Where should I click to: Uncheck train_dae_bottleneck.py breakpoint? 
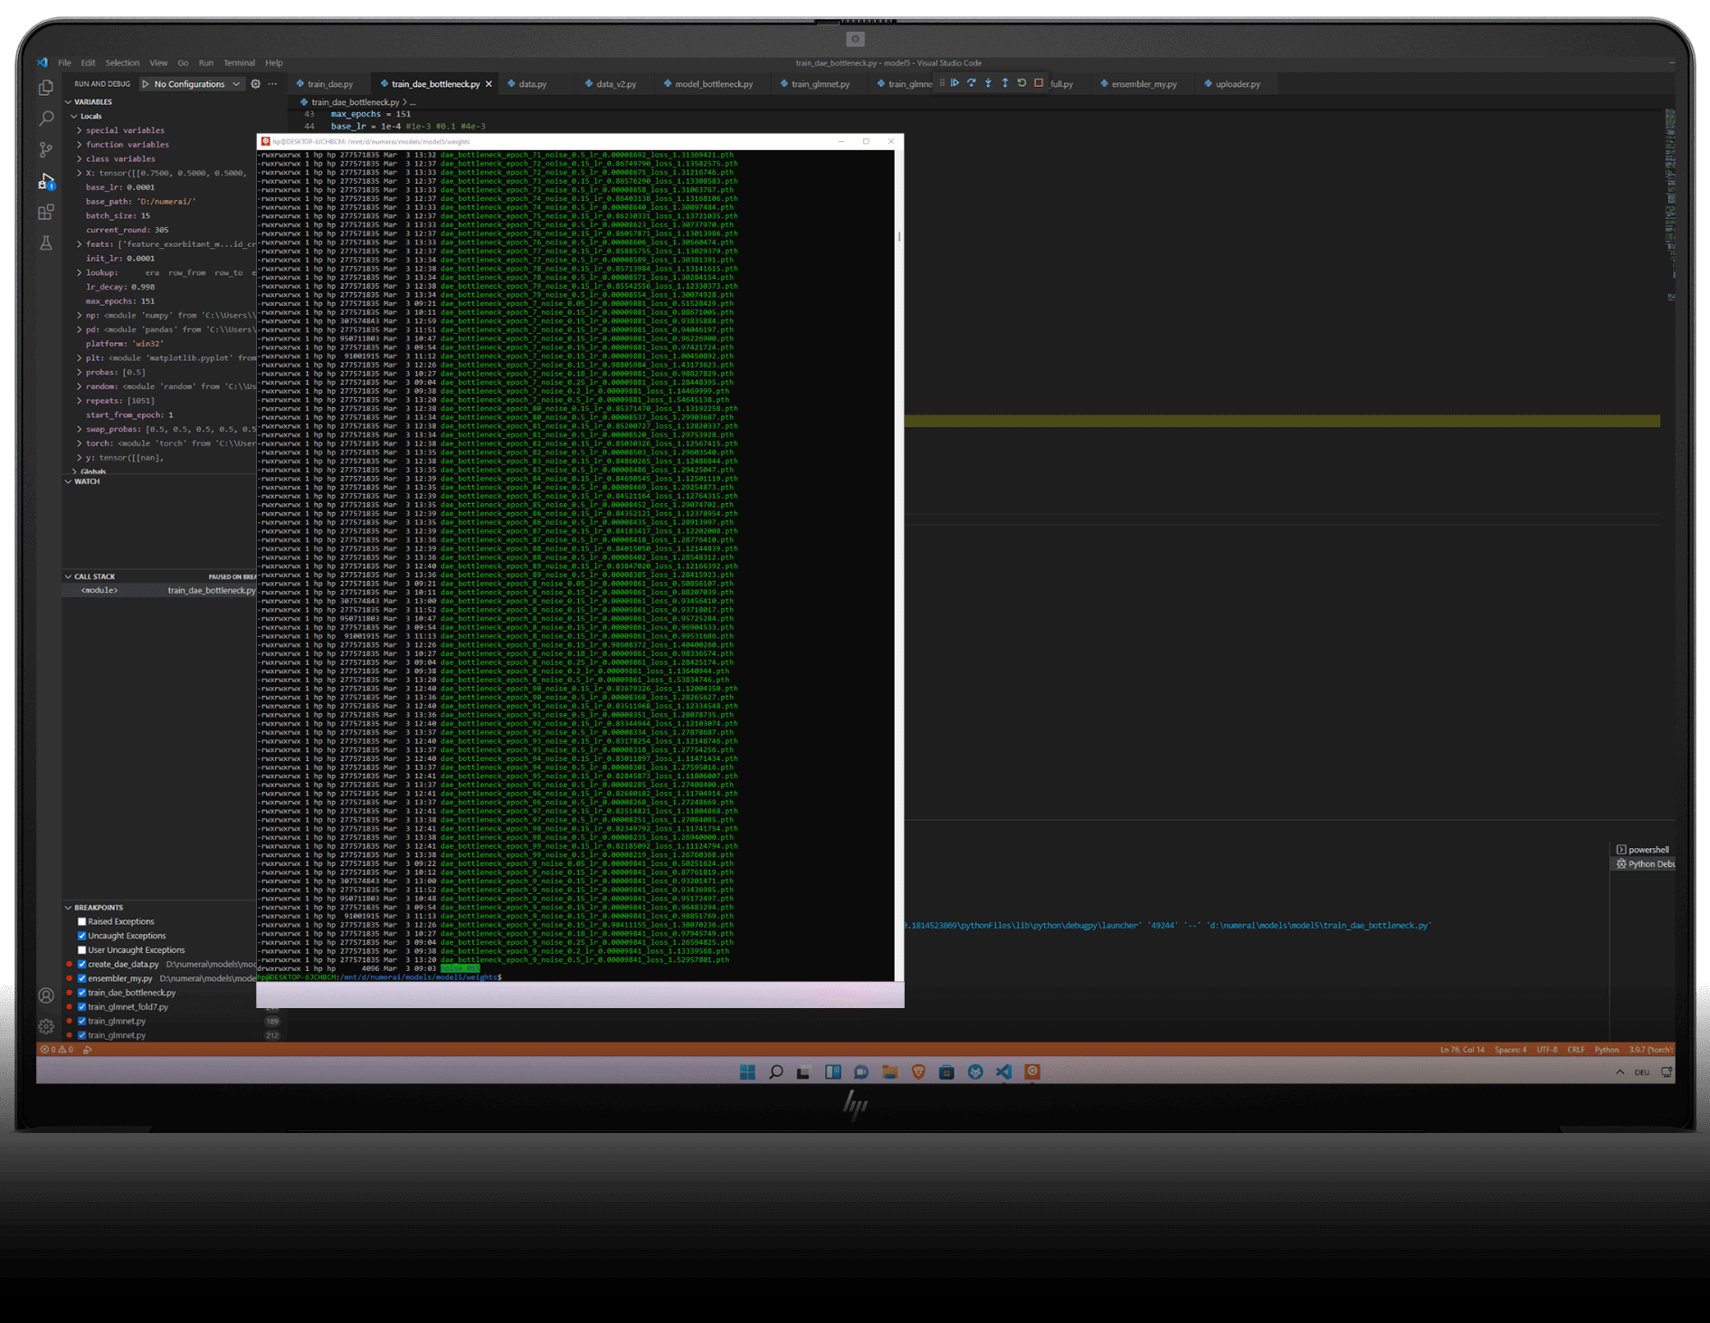tap(82, 993)
